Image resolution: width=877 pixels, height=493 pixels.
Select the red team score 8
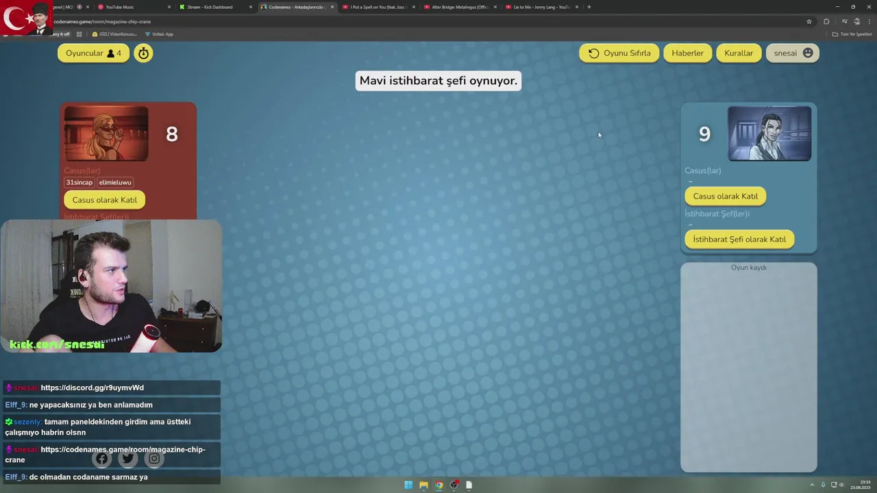point(172,134)
